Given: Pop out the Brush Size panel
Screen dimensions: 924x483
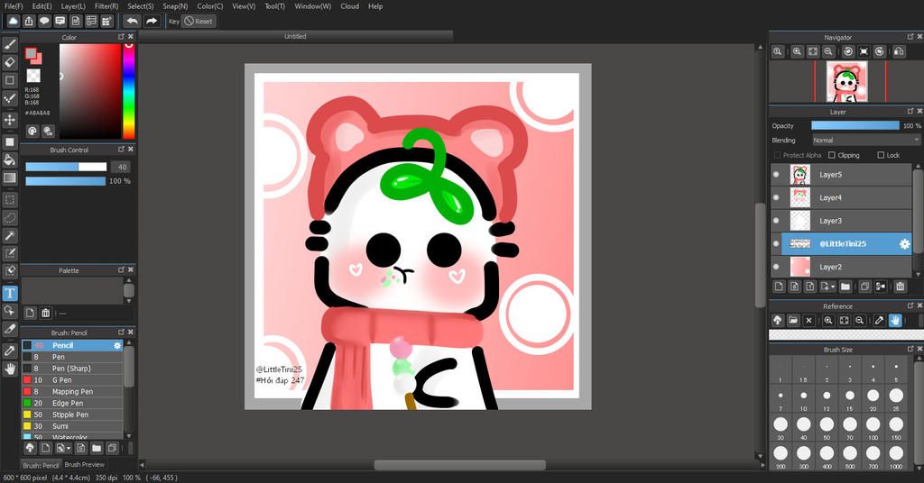Looking at the screenshot, I should tap(910, 348).
